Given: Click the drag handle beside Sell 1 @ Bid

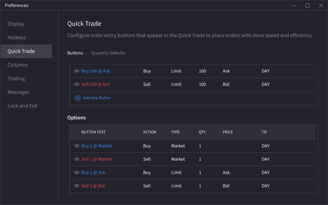Looking at the screenshot, I should point(77,186).
